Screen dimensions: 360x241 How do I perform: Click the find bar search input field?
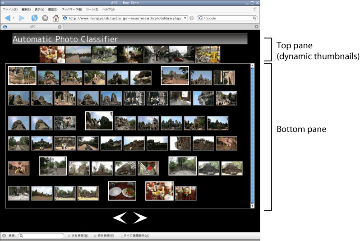(x=43, y=236)
